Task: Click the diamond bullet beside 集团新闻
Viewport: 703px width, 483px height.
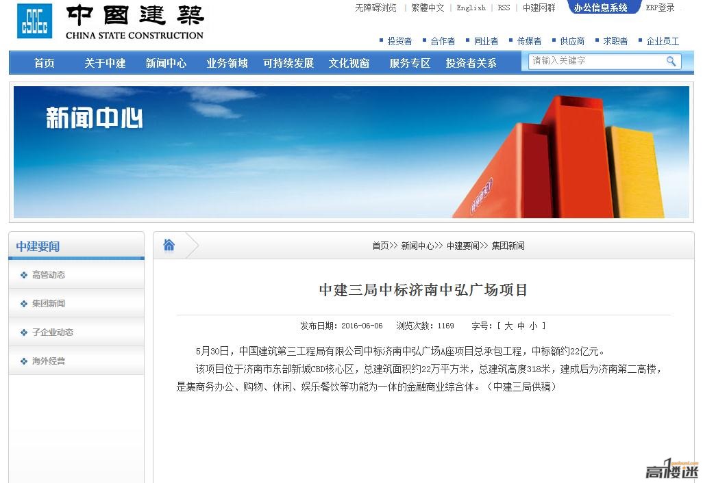Action: [x=24, y=304]
